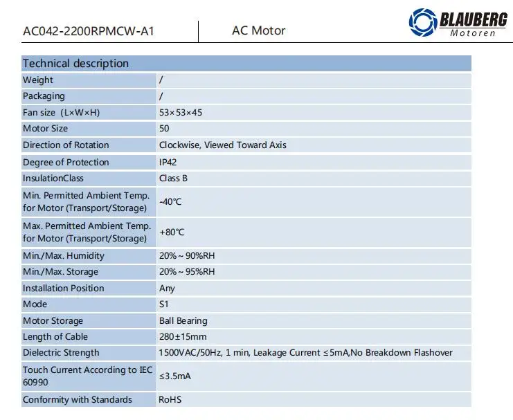Screen dimensions: 513x420
Task: Select the '20%~95%RH' value
Action: 187,272
